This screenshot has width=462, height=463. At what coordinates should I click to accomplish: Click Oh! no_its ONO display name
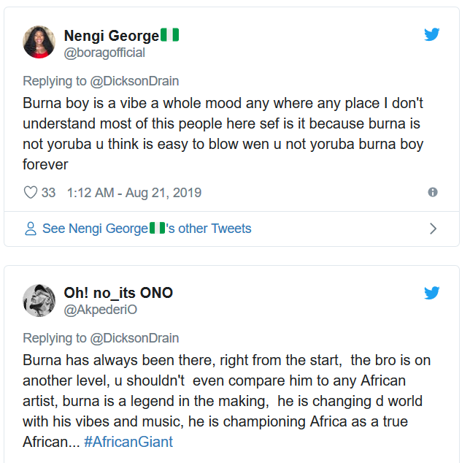point(118,293)
